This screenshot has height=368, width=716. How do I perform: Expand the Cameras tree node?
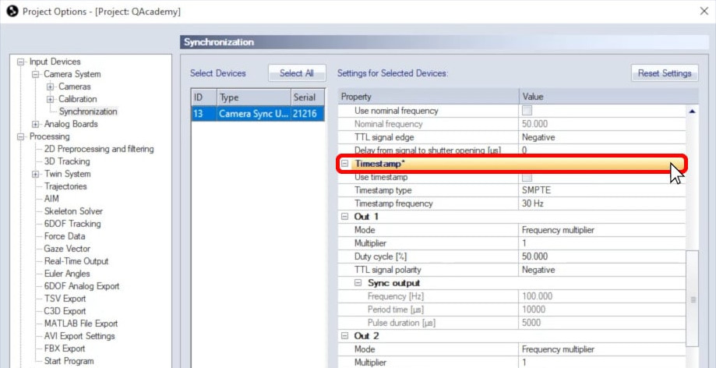pos(51,87)
